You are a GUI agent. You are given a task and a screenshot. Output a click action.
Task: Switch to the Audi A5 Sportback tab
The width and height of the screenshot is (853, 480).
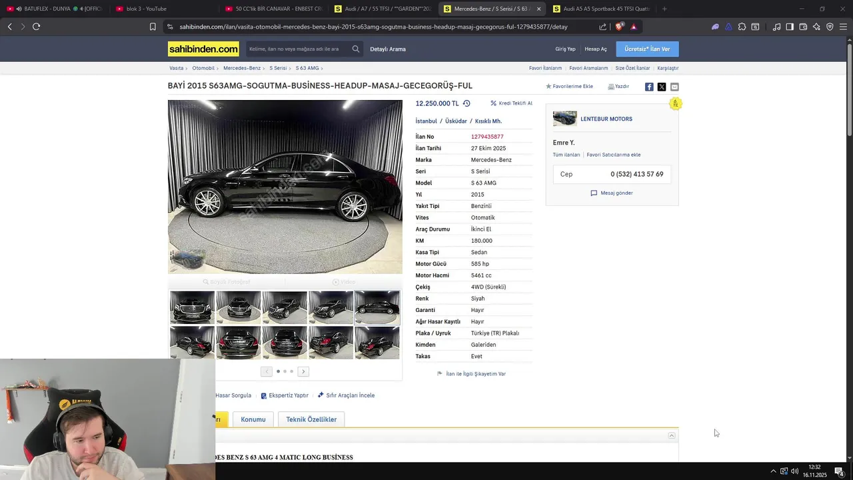(x=601, y=9)
